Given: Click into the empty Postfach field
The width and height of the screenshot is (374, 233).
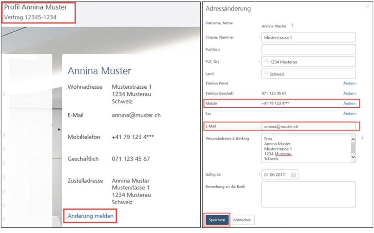Looking at the screenshot, I should 308,49.
